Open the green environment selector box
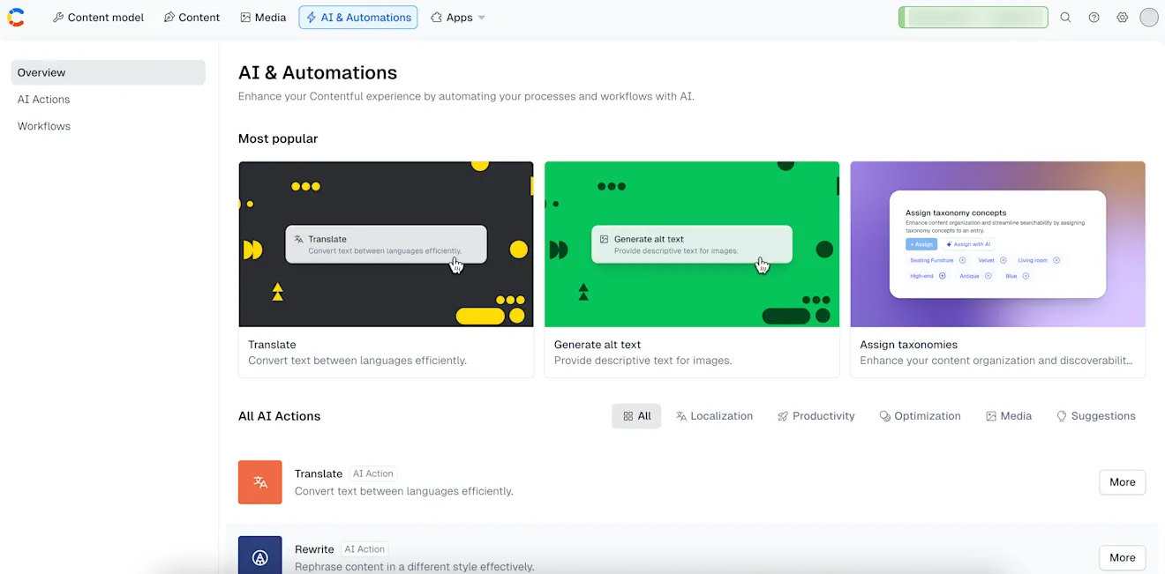Screen dimensions: 1165x574 pyautogui.click(x=973, y=18)
